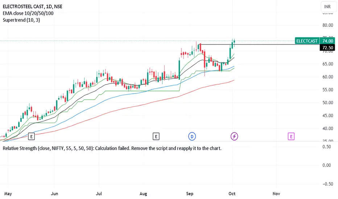338x199 pixels.
Task: Click the Jul label on time axis
Action: coord(99,194)
